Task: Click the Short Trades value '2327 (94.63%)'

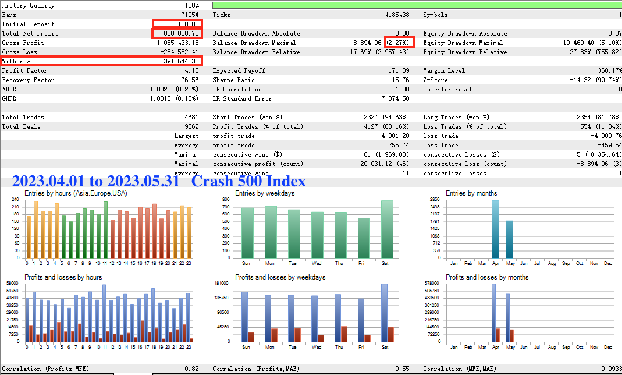Action: click(386, 117)
